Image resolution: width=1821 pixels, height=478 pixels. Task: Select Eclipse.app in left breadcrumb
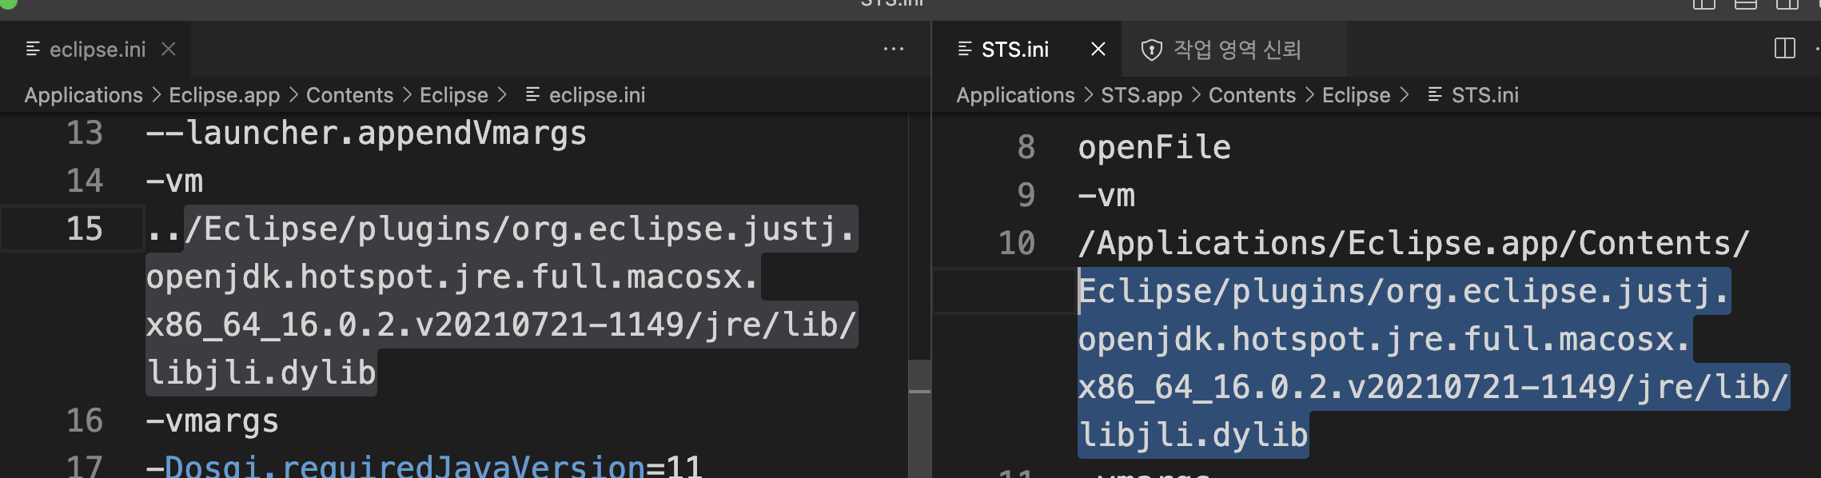pos(225,95)
